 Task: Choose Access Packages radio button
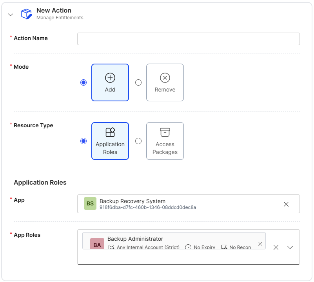138,141
